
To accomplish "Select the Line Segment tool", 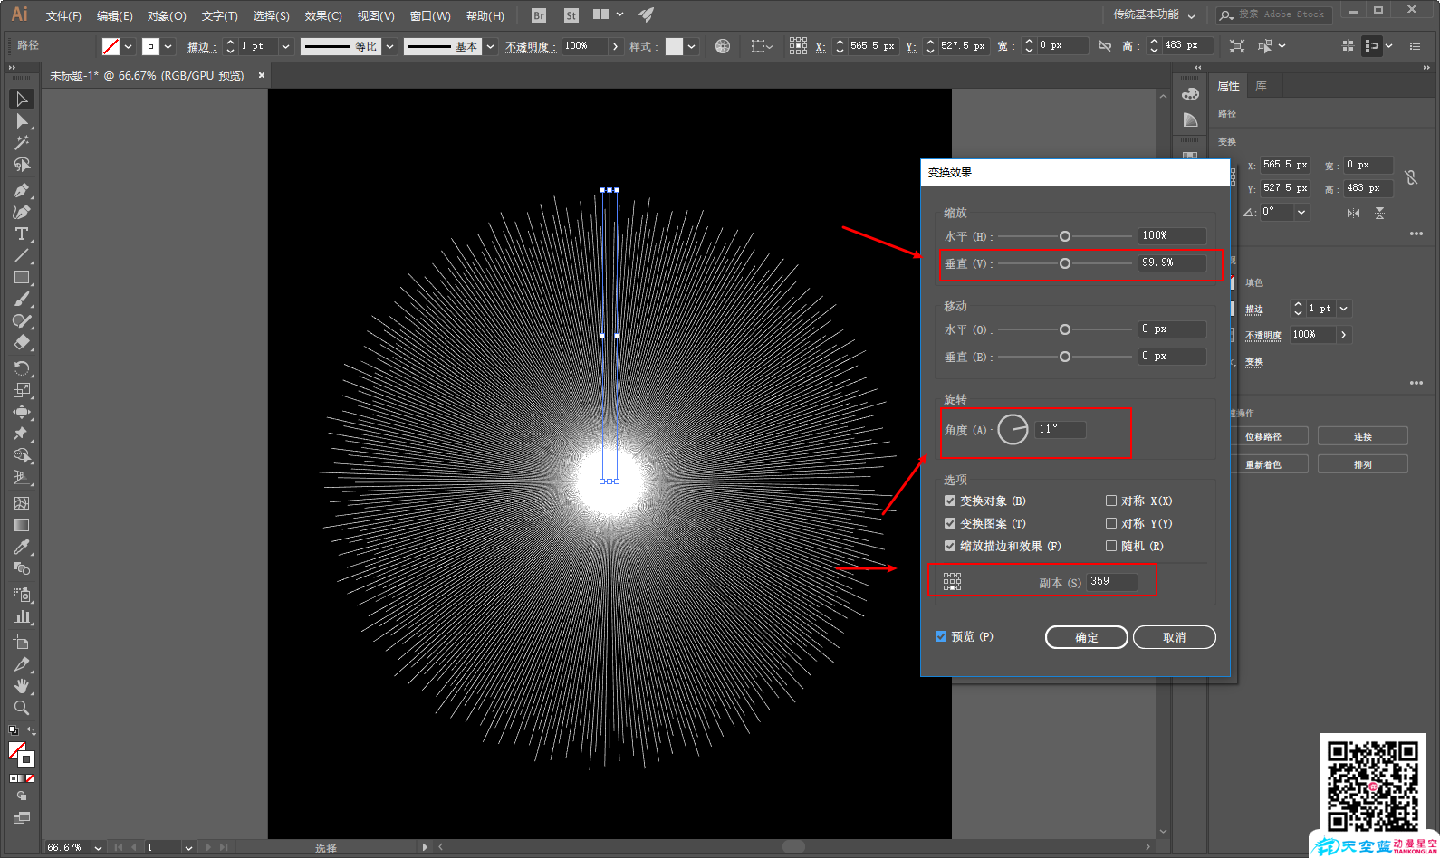I will pyautogui.click(x=22, y=255).
